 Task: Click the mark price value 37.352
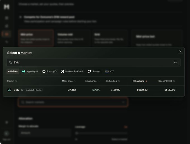[x=72, y=90]
